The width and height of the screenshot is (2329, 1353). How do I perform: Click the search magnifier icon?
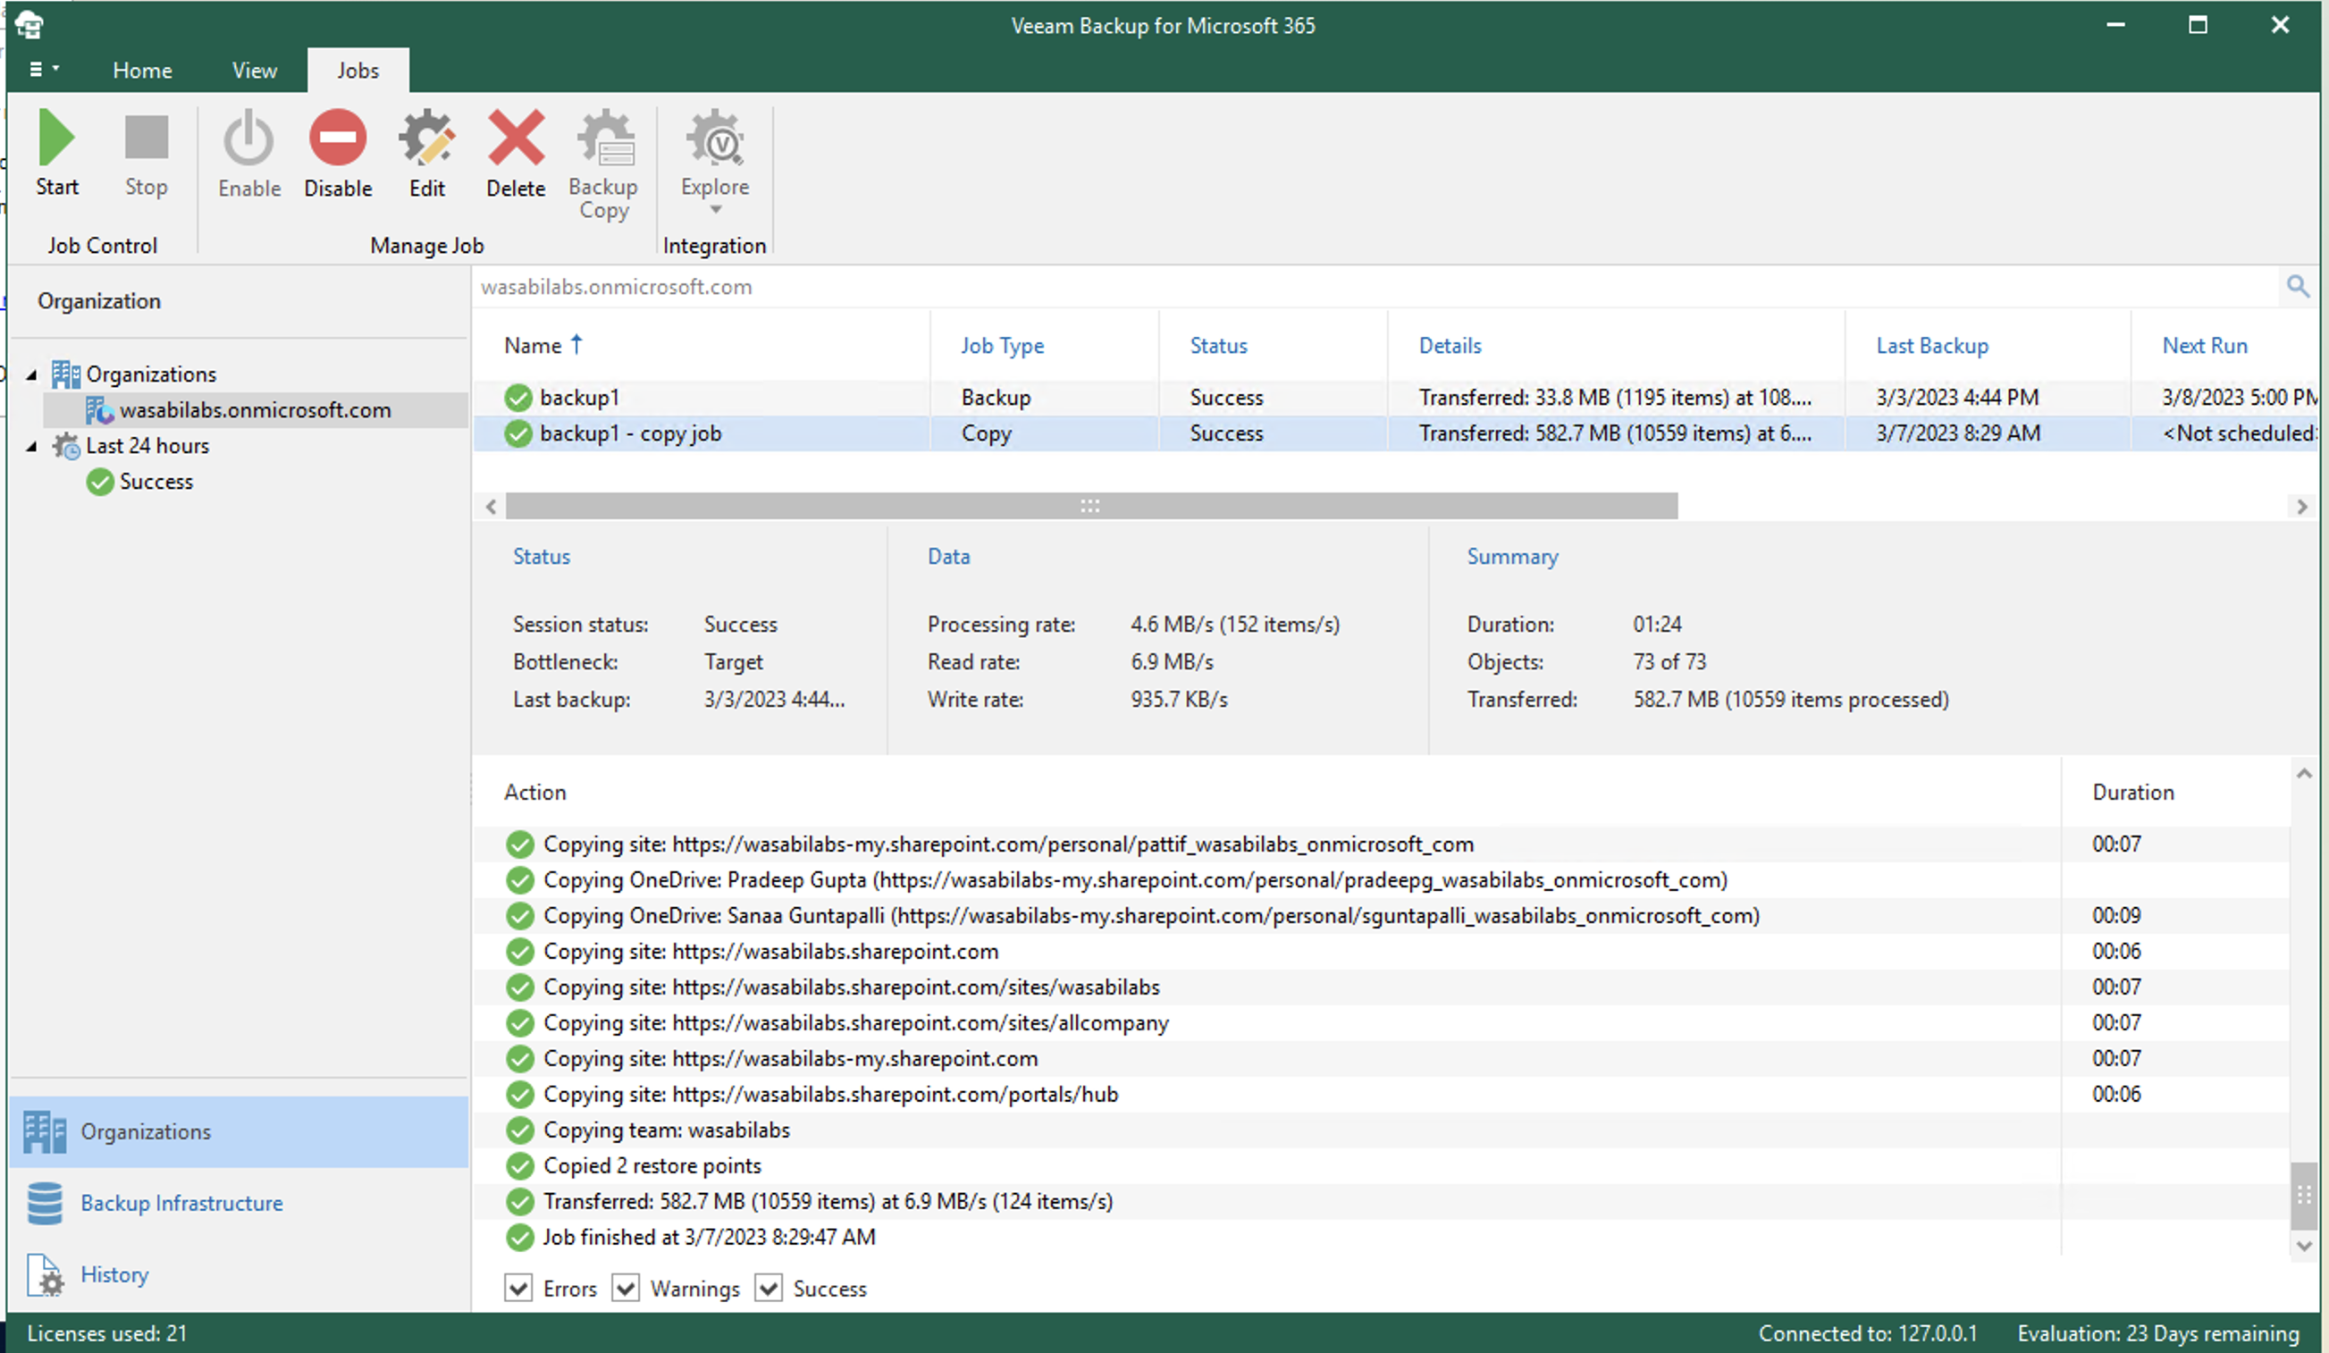pos(2298,287)
